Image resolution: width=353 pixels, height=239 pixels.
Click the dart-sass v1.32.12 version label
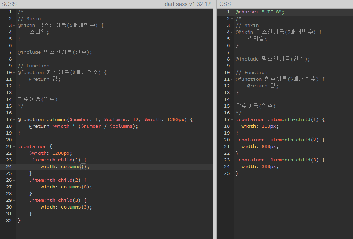point(187,4)
